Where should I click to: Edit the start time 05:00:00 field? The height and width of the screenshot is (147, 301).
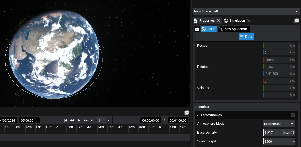tap(29, 120)
